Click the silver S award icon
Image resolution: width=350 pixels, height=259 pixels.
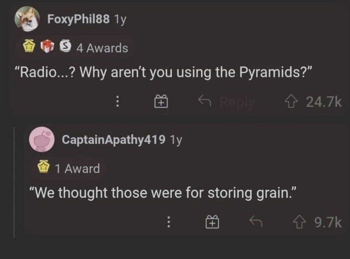(65, 46)
